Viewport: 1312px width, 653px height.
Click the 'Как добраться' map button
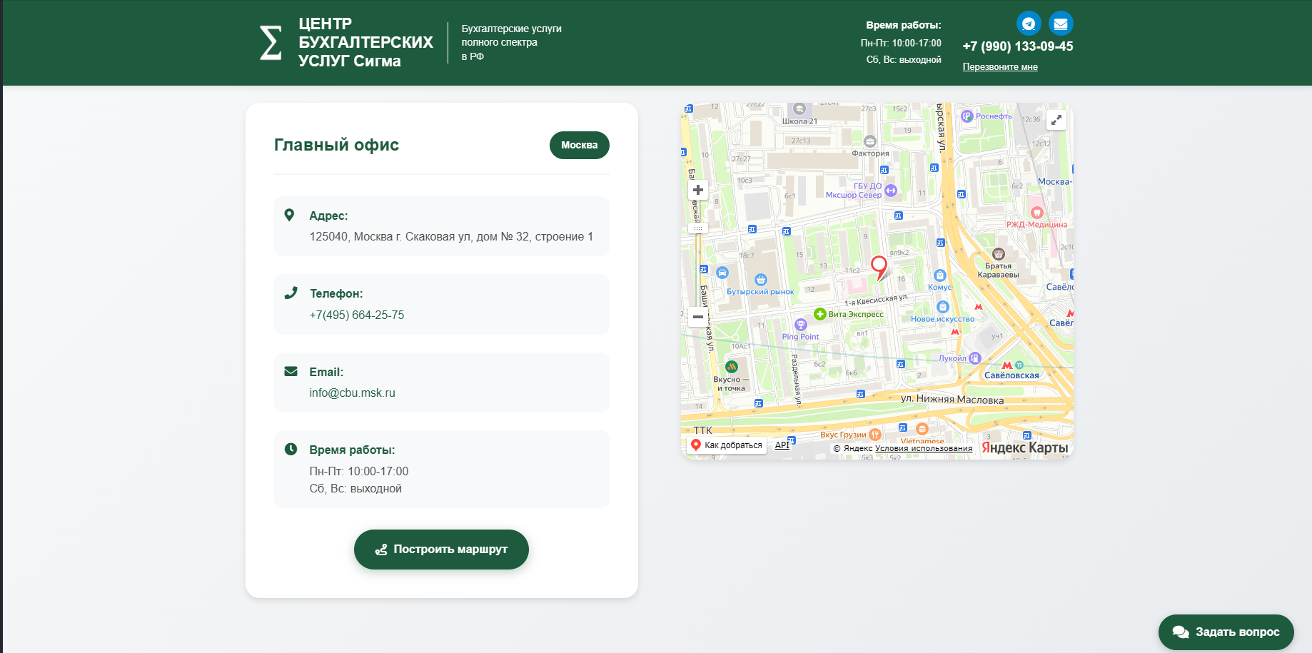(727, 445)
